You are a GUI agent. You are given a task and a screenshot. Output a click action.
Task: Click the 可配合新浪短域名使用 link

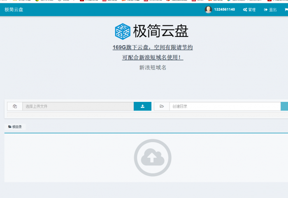[x=153, y=58]
